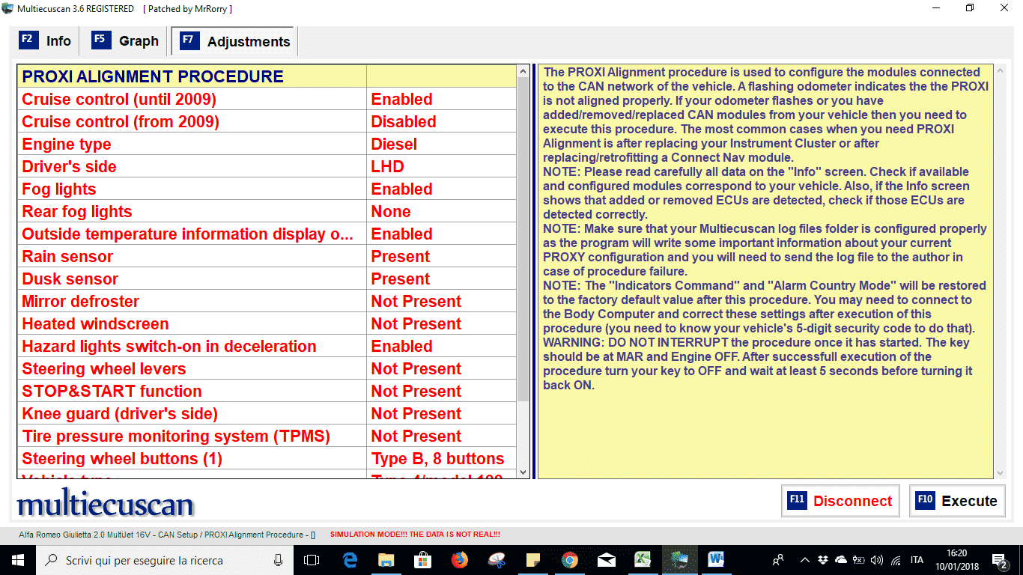1023x575 pixels.
Task: Open the Graph tab
Action: 125,41
